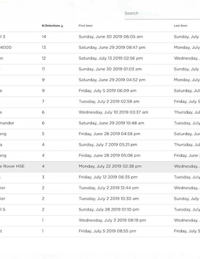Open row first seen Friday July 5 06:09 am
The height and width of the screenshot is (259, 200).
click(100, 91)
